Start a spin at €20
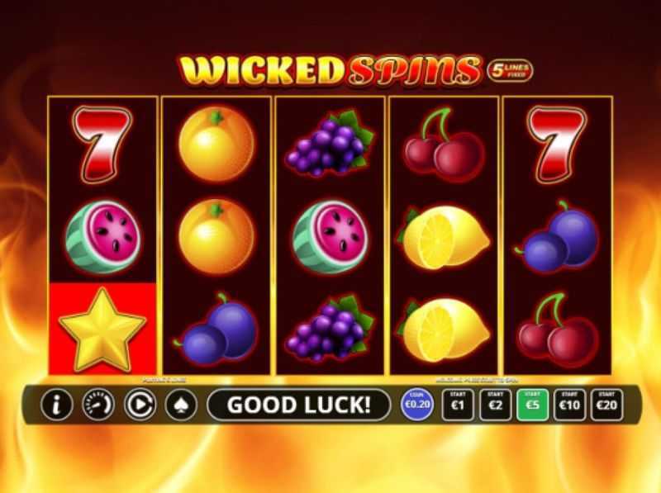Viewport: 661px width, 493px height. tap(607, 405)
